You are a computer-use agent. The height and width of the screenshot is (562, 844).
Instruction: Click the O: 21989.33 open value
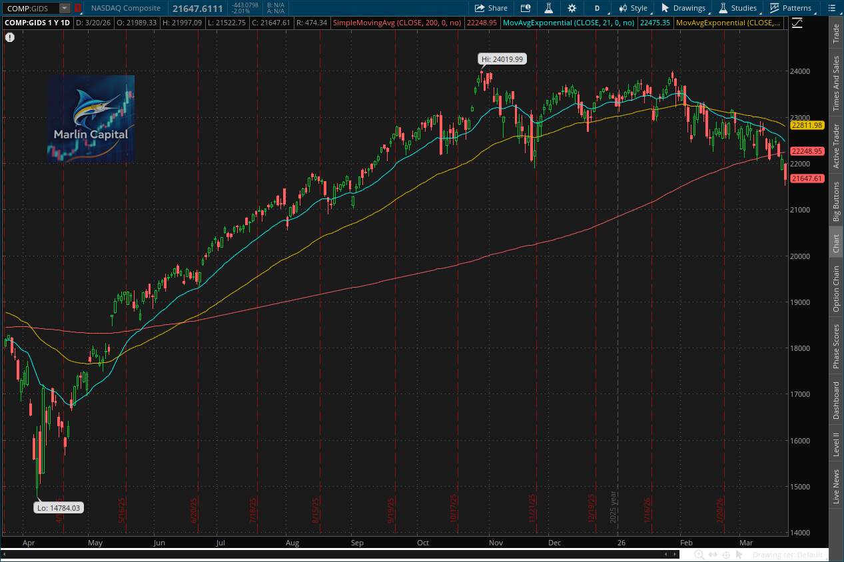point(138,23)
